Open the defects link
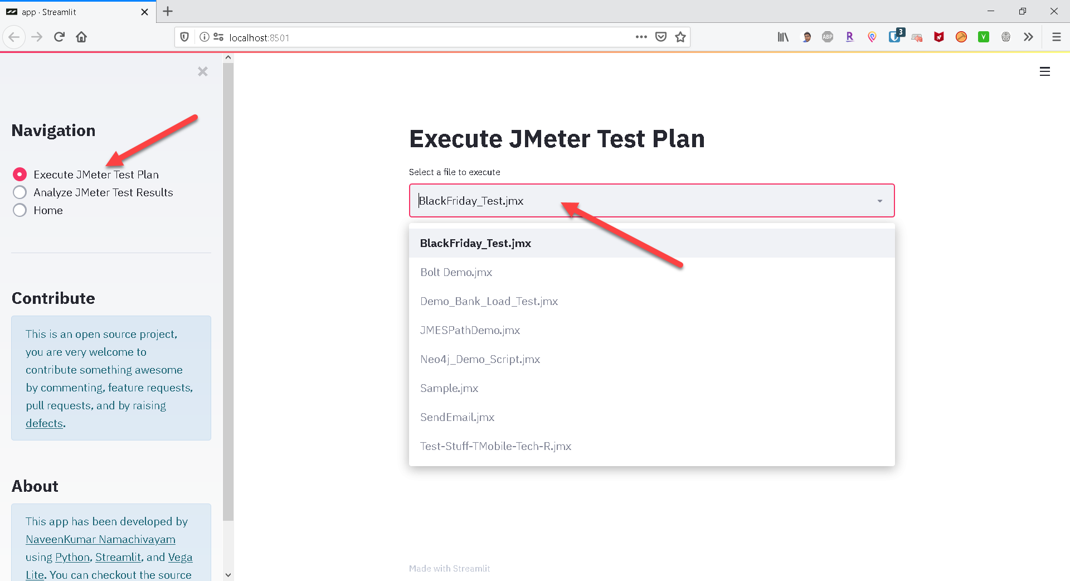The image size is (1070, 581). [x=44, y=423]
